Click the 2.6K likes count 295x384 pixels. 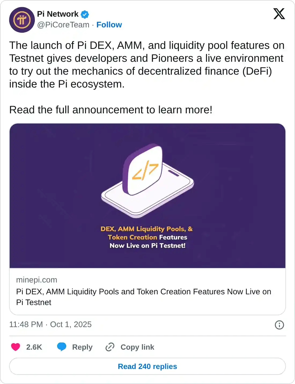tap(34, 347)
